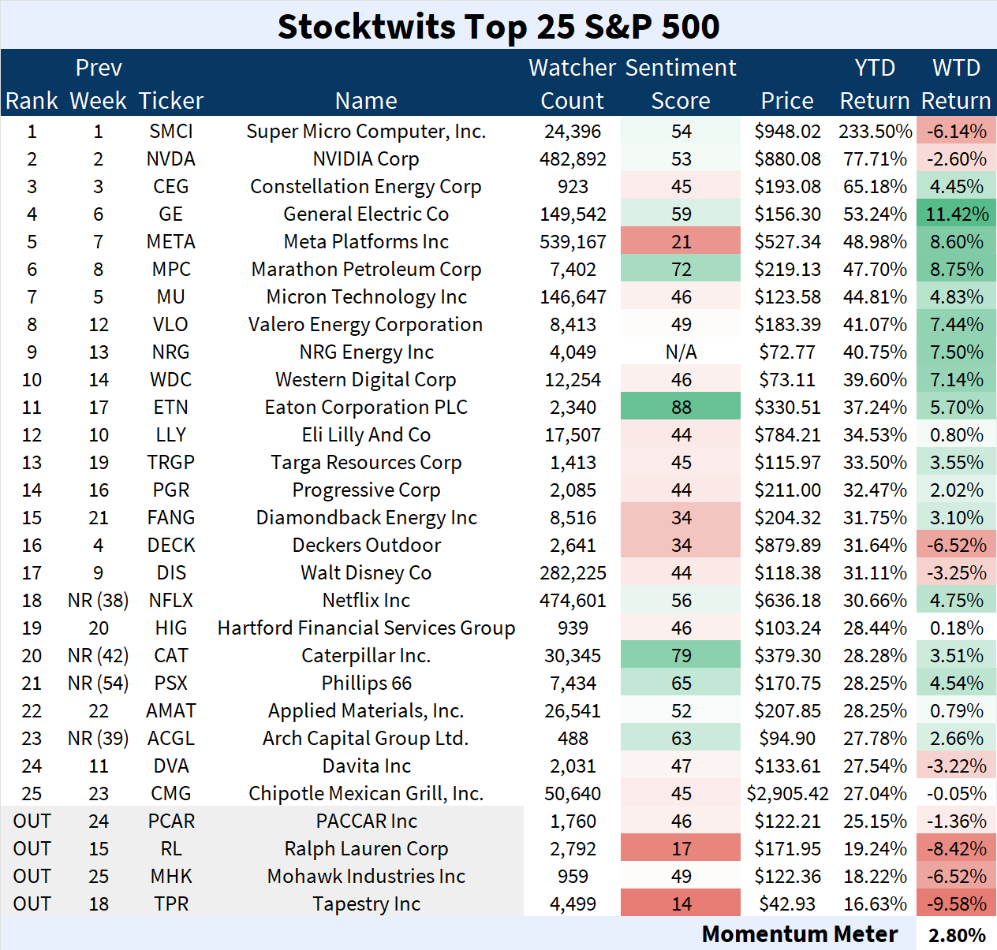Click Tapestry's red sentiment score 14
This screenshot has height=950, width=997.
(681, 903)
